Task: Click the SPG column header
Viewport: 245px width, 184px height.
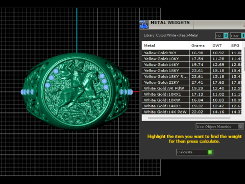Action: tap(235, 45)
